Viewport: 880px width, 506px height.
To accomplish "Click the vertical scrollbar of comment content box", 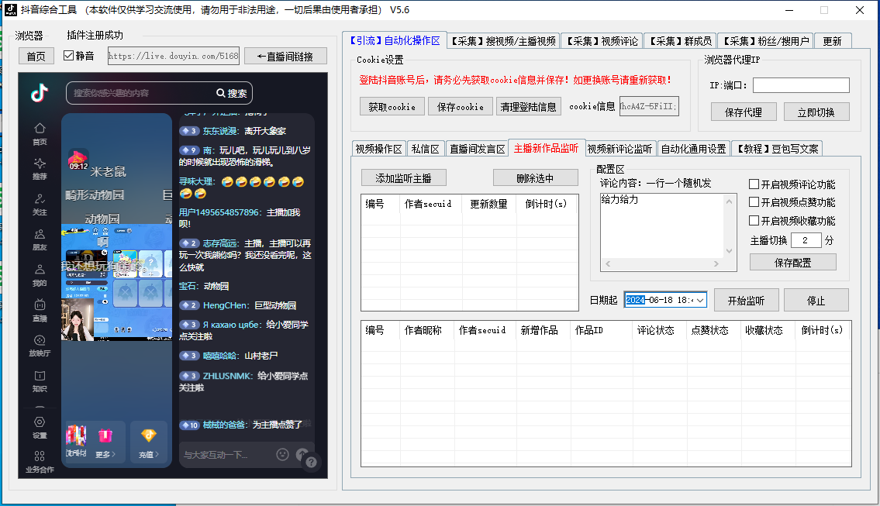I will [729, 225].
